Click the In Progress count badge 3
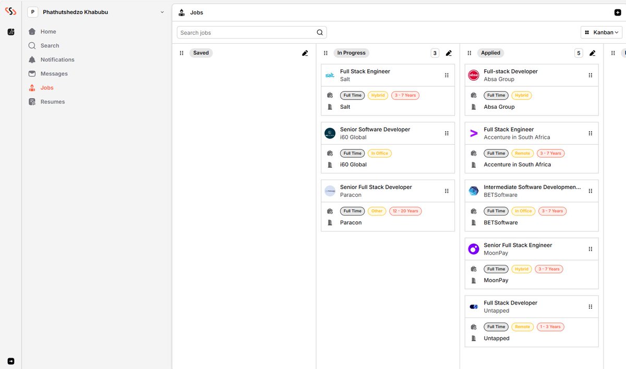The width and height of the screenshot is (626, 369). (x=435, y=53)
